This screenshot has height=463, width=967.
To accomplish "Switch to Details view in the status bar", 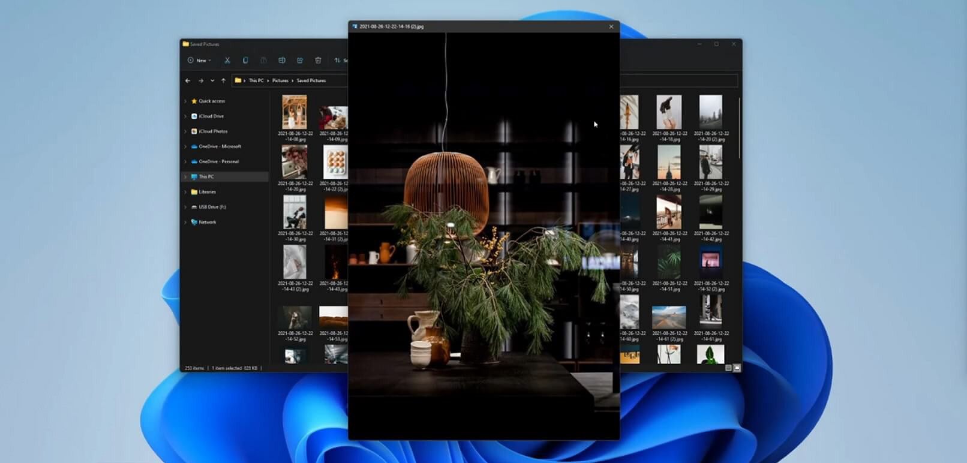I will coord(728,368).
